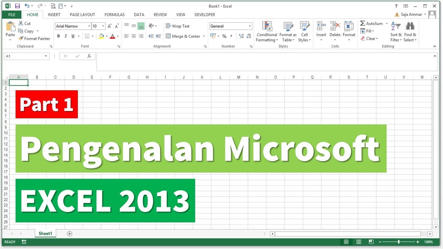Click fill color bucket
Screen dimensions: 443x249
pos(101,36)
